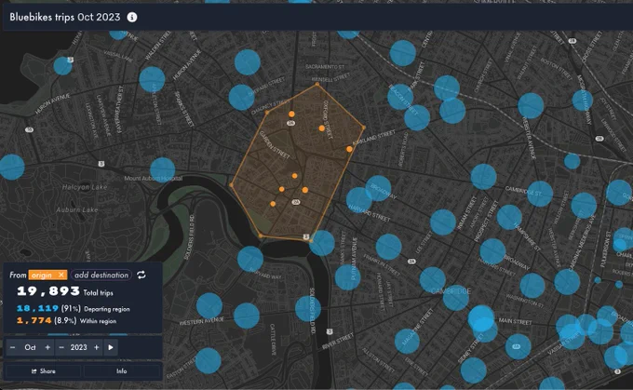Image resolution: width=633 pixels, height=390 pixels.
Task: Select the blue station circle on the Broadway label
Action: tap(378, 188)
